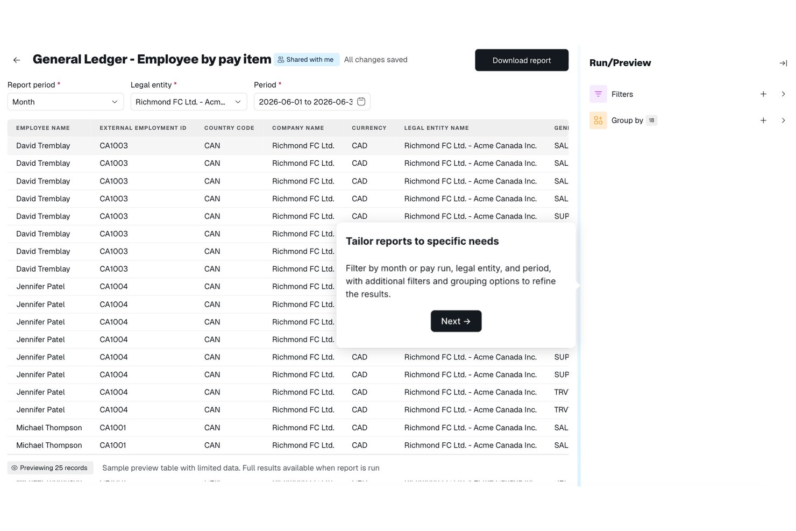Click the Company Name column header
The image size is (796, 531).
(298, 128)
